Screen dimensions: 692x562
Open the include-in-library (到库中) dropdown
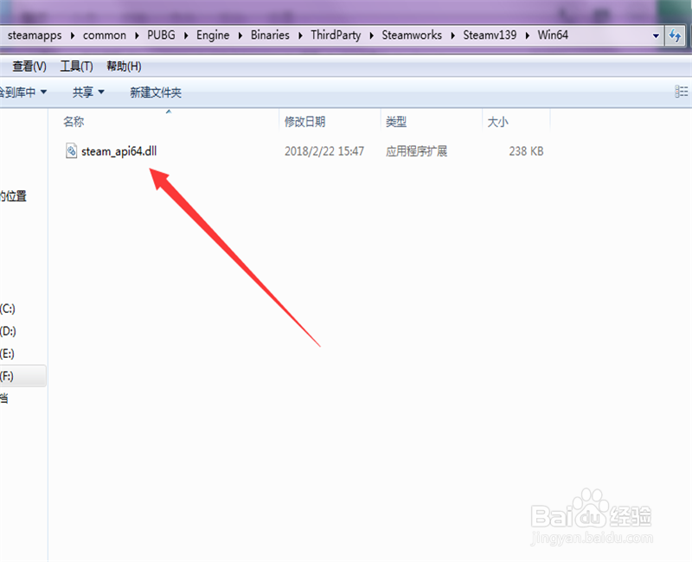23,93
